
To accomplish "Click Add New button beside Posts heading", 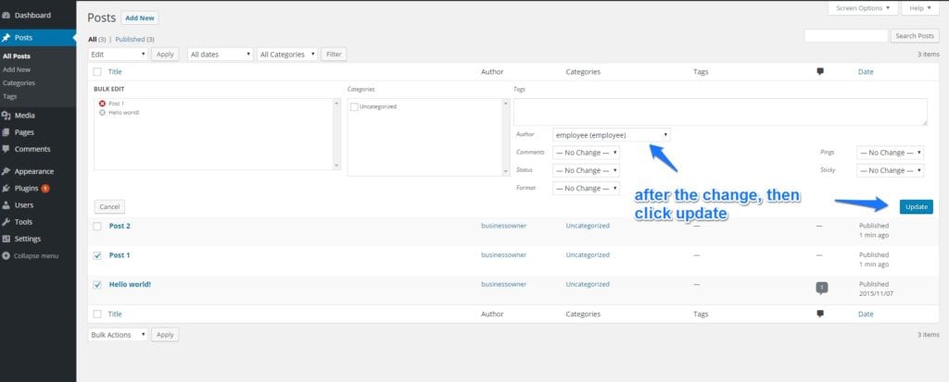I will [x=140, y=18].
